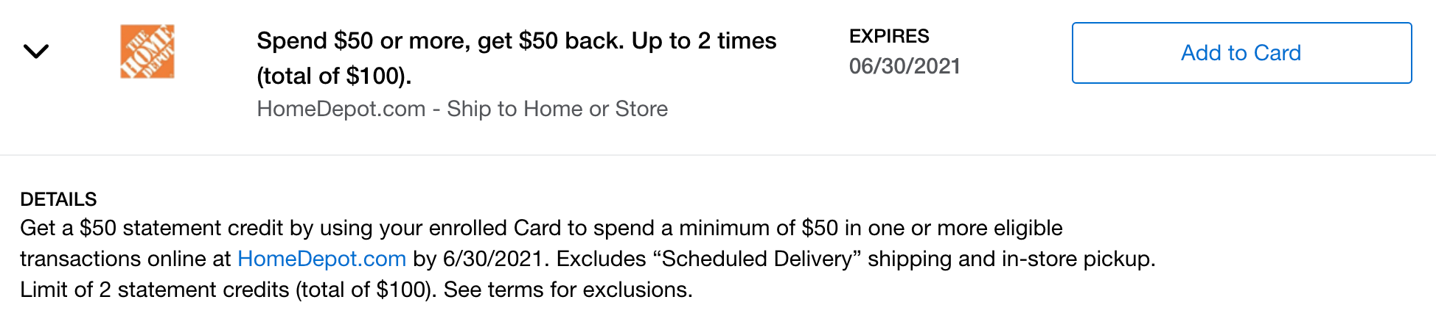
Task: Click the 'Ship to Home or Store' subtitle
Action: [x=557, y=109]
